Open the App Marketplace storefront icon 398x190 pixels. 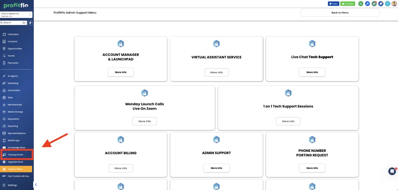tap(4, 133)
